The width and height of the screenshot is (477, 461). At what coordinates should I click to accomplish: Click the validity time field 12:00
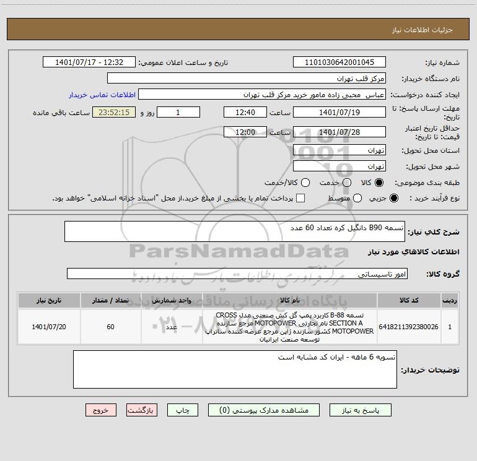click(245, 132)
